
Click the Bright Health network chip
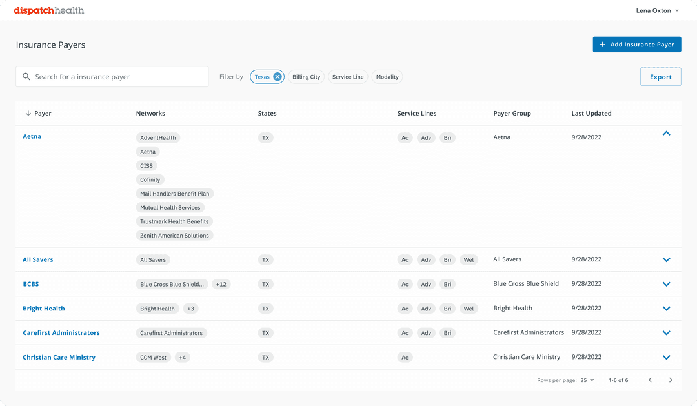coord(157,309)
